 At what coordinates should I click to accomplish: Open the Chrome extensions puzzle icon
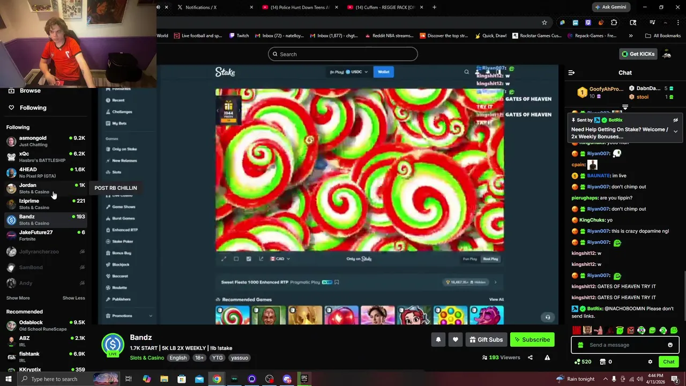[614, 23]
